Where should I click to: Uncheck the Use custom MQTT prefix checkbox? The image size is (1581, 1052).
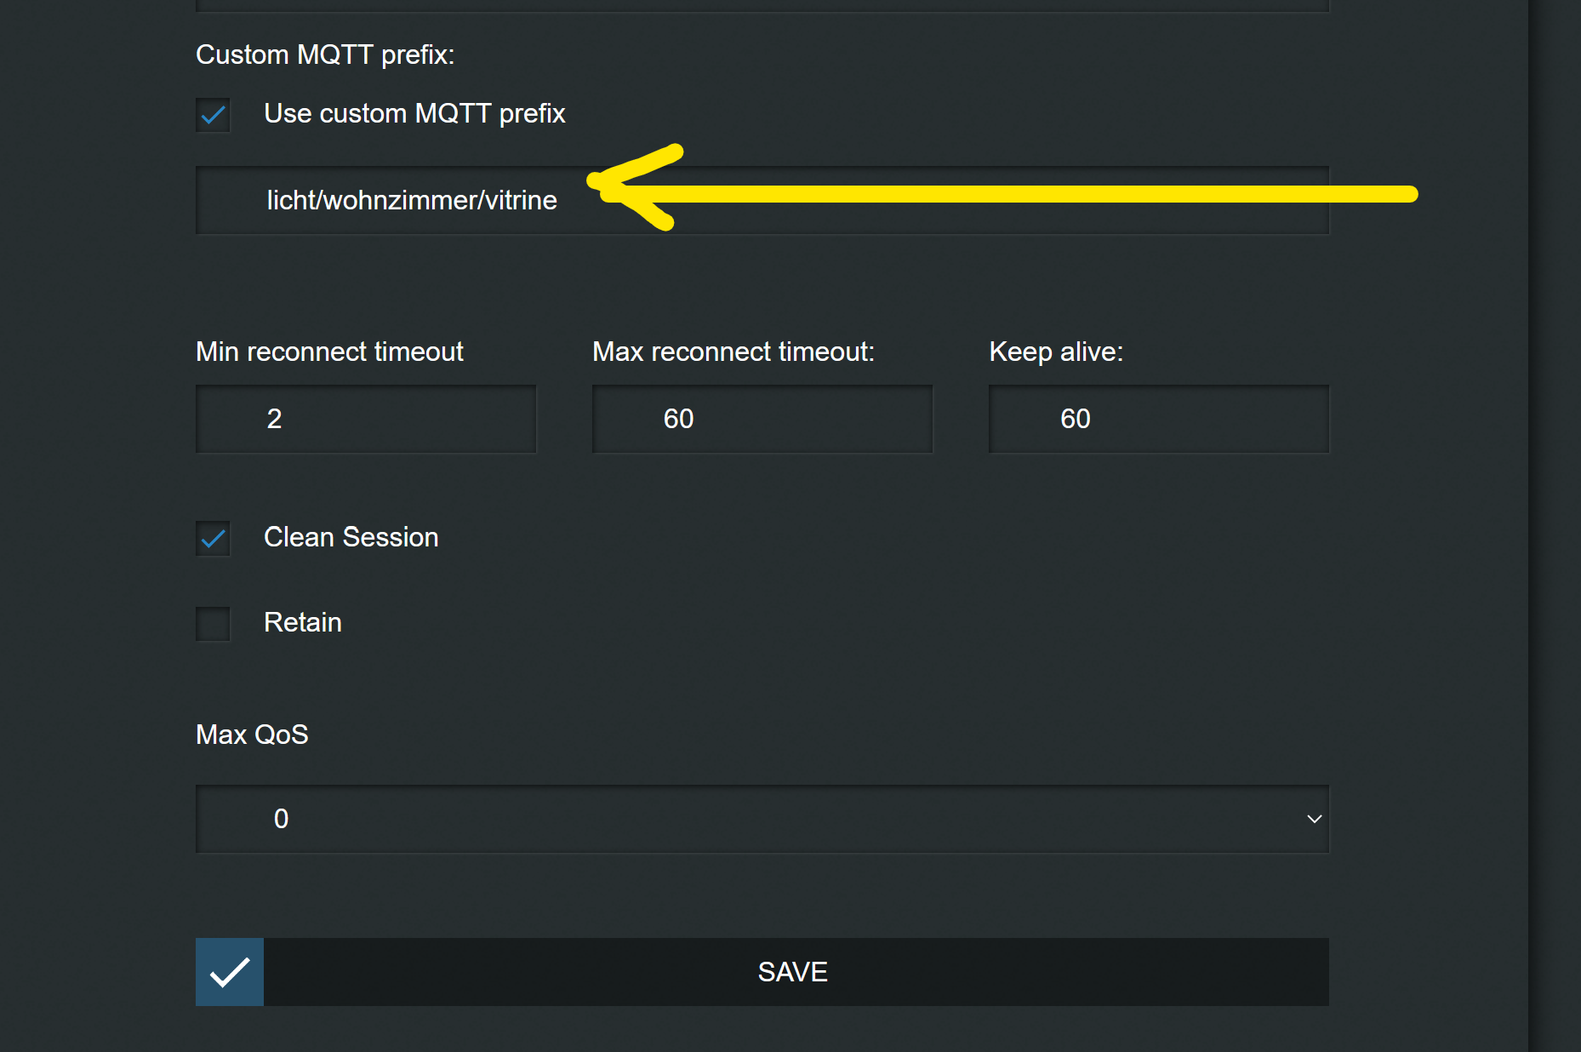point(213,114)
